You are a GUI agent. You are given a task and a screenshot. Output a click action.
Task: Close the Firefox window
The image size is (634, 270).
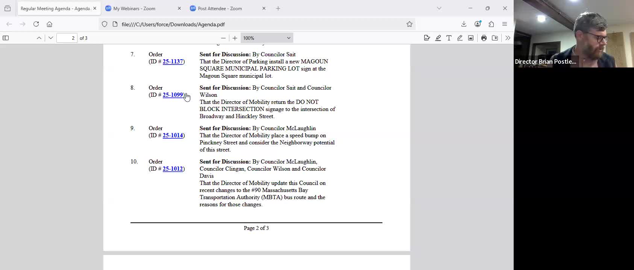tap(505, 8)
